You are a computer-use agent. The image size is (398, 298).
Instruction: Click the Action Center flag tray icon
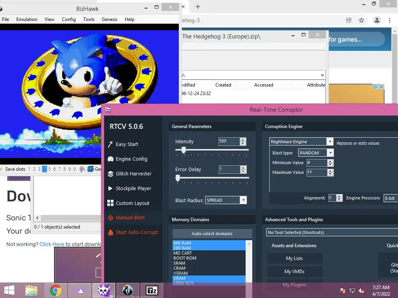[x=342, y=291]
